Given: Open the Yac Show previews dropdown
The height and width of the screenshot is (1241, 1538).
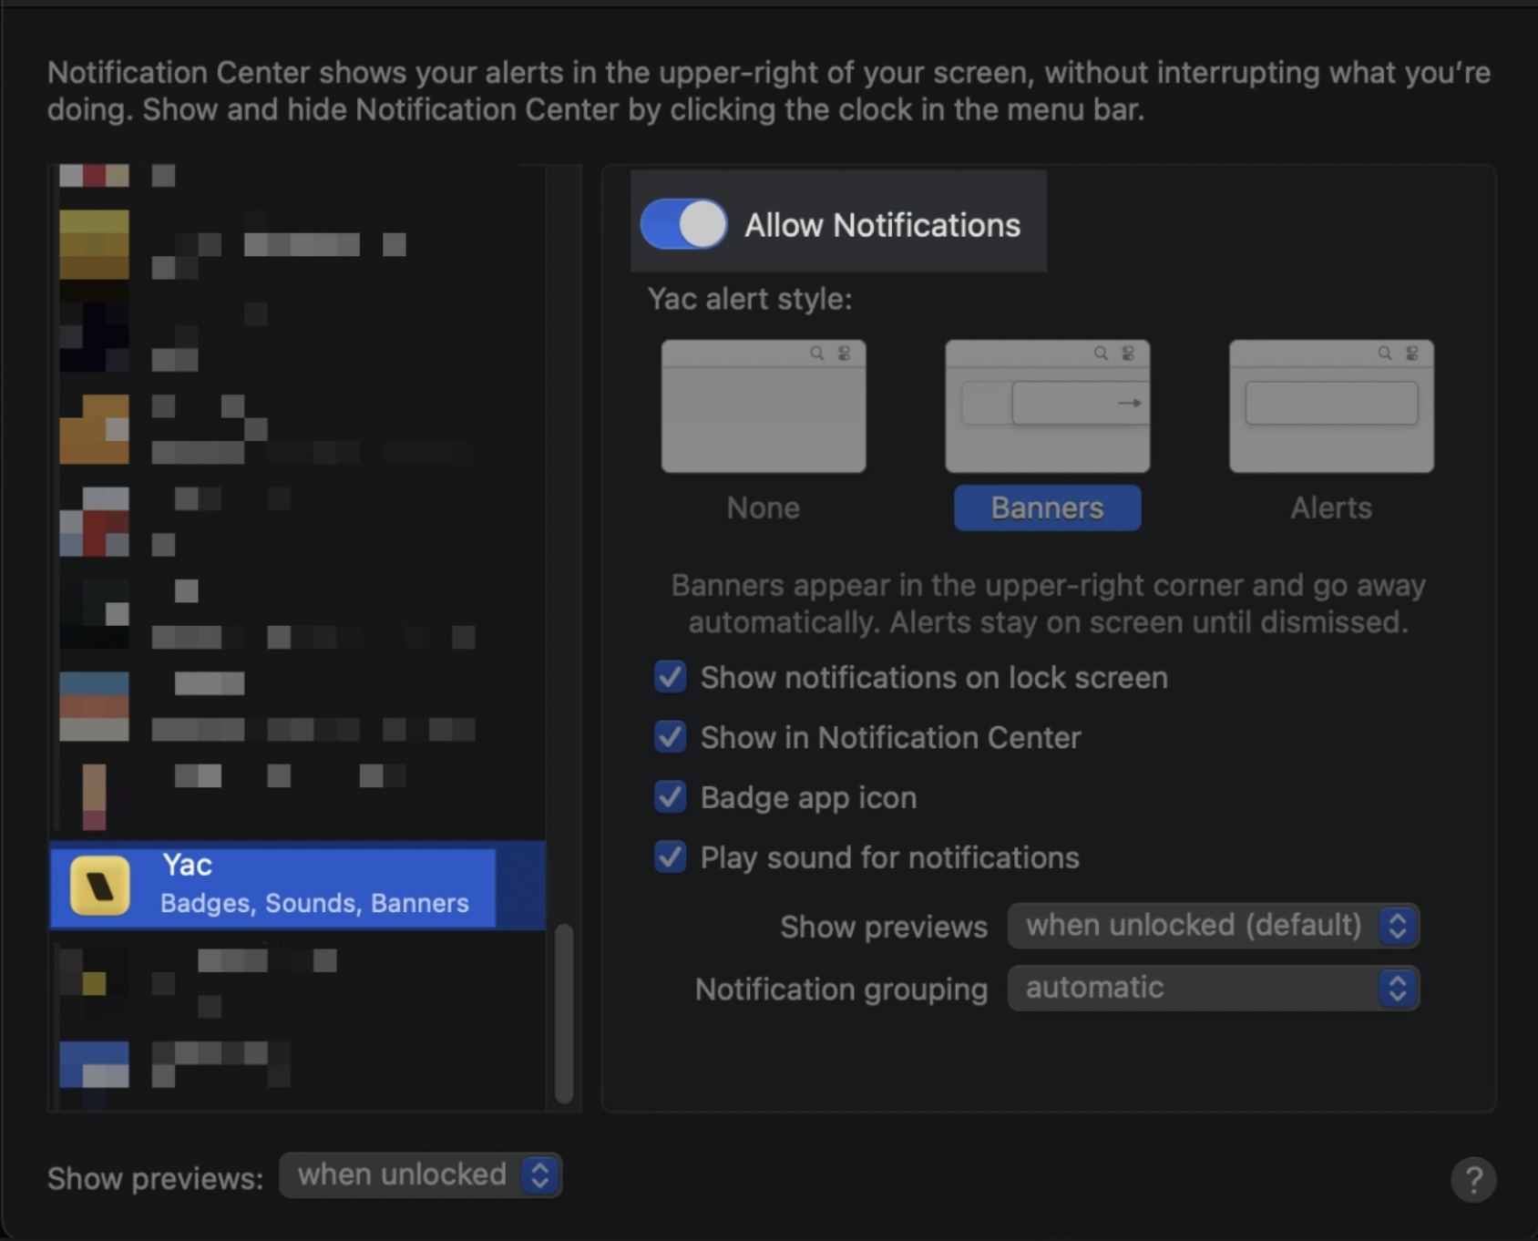Looking at the screenshot, I should click(x=1213, y=926).
